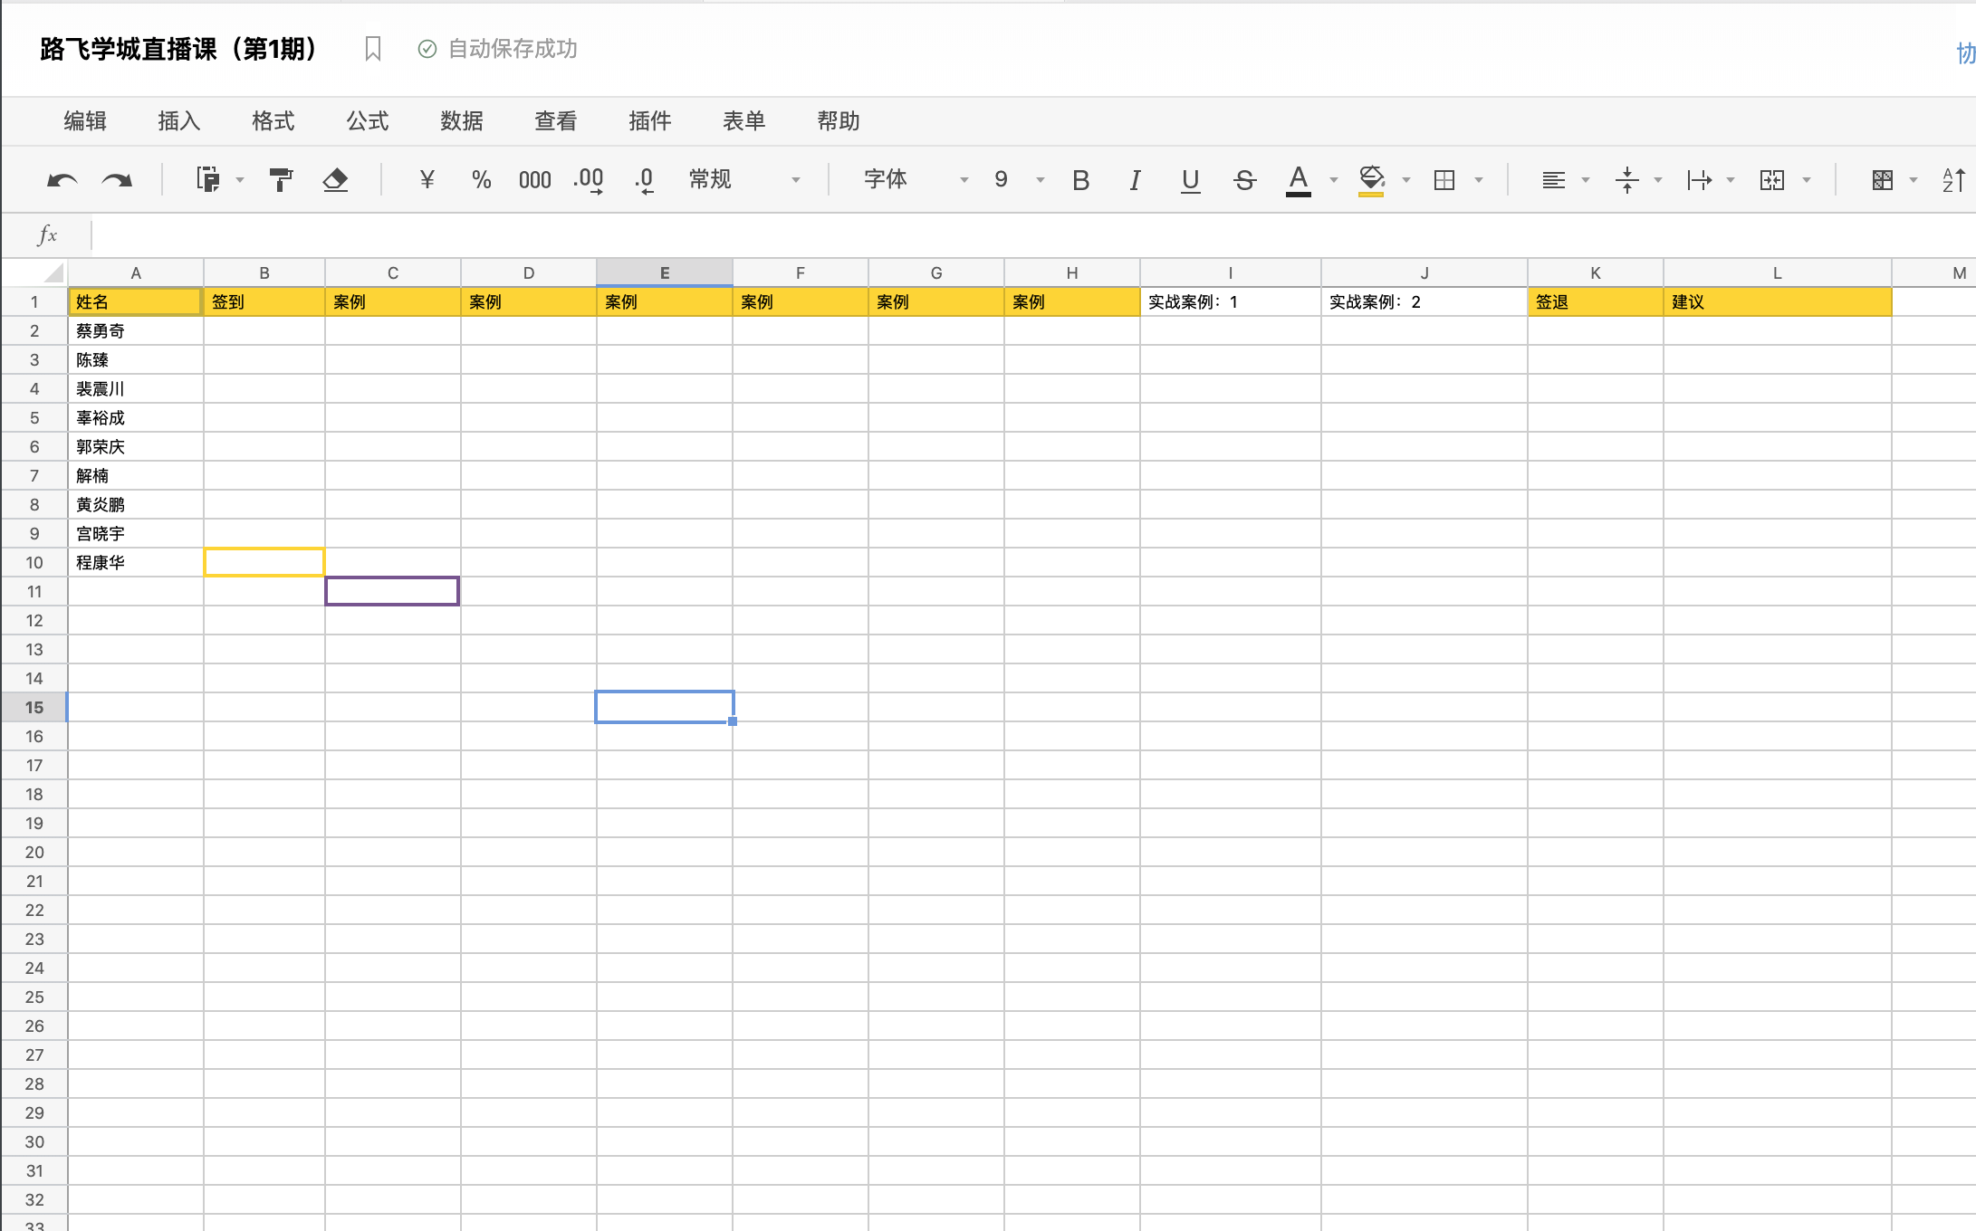The width and height of the screenshot is (1976, 1231).
Task: Click the redo arrow icon
Action: coord(117,180)
